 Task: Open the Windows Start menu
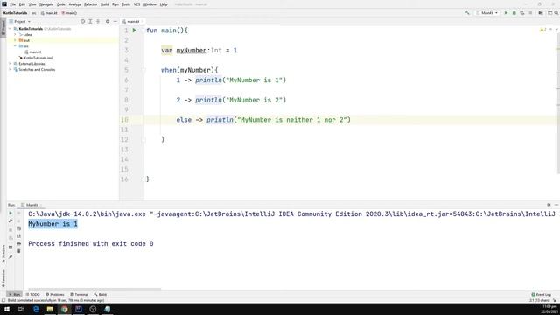tap(7, 309)
